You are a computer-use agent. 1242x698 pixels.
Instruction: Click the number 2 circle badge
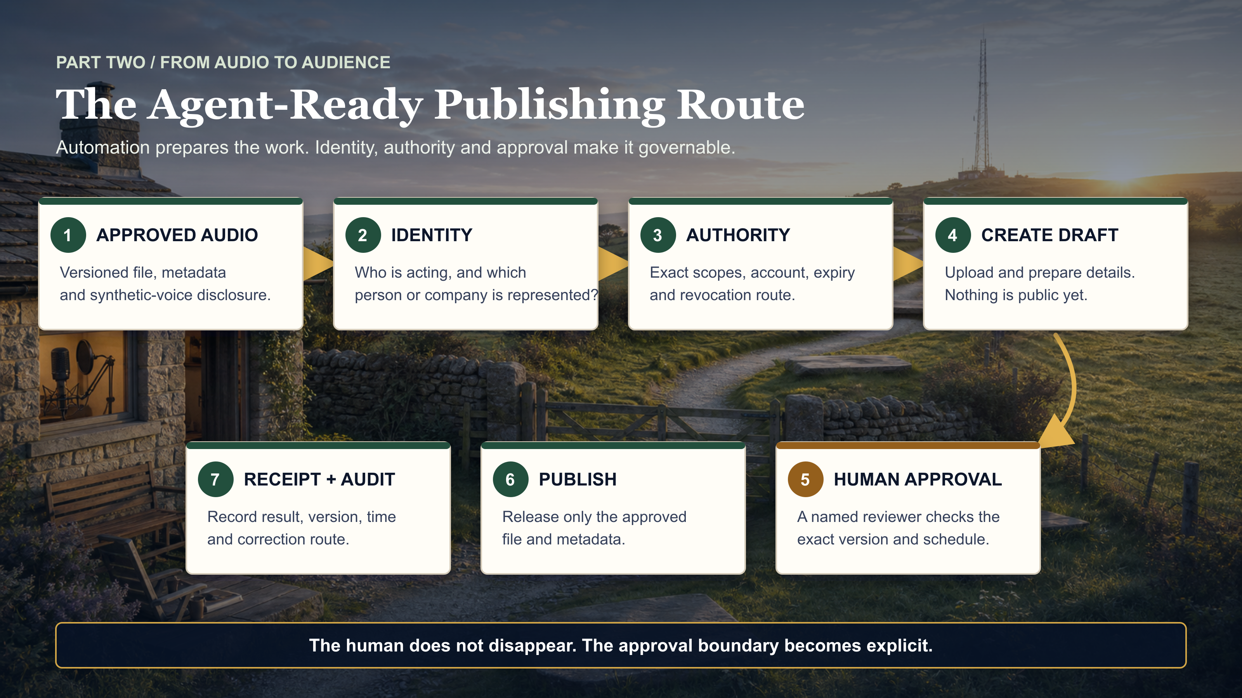pyautogui.click(x=363, y=235)
